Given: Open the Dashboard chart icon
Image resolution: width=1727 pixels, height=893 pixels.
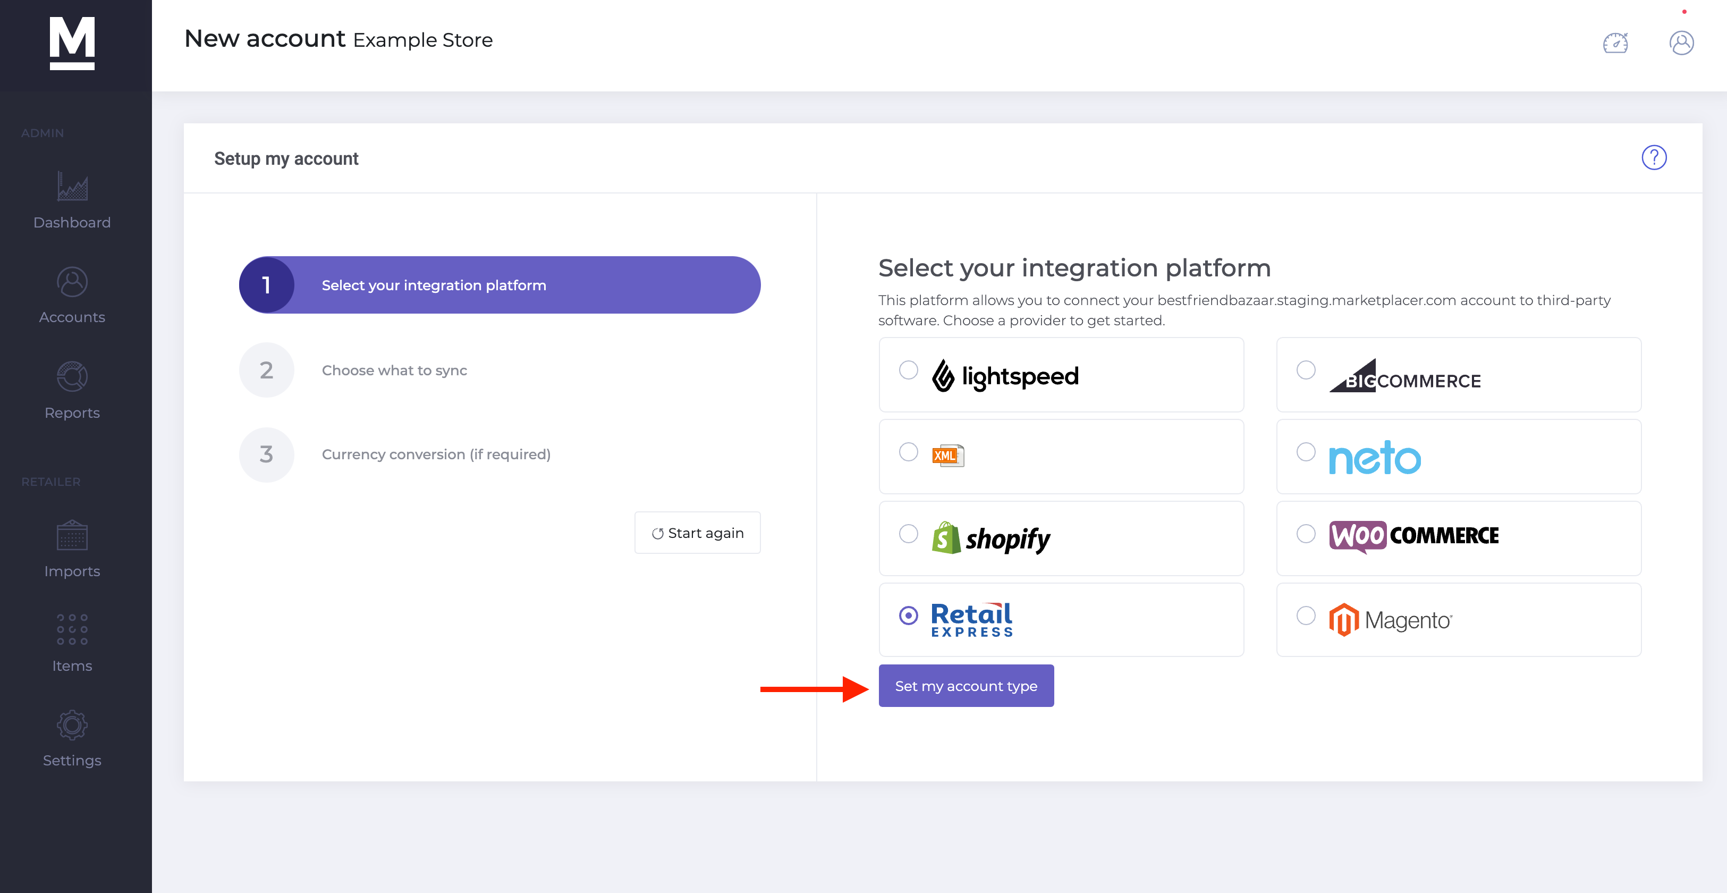Looking at the screenshot, I should 72,187.
